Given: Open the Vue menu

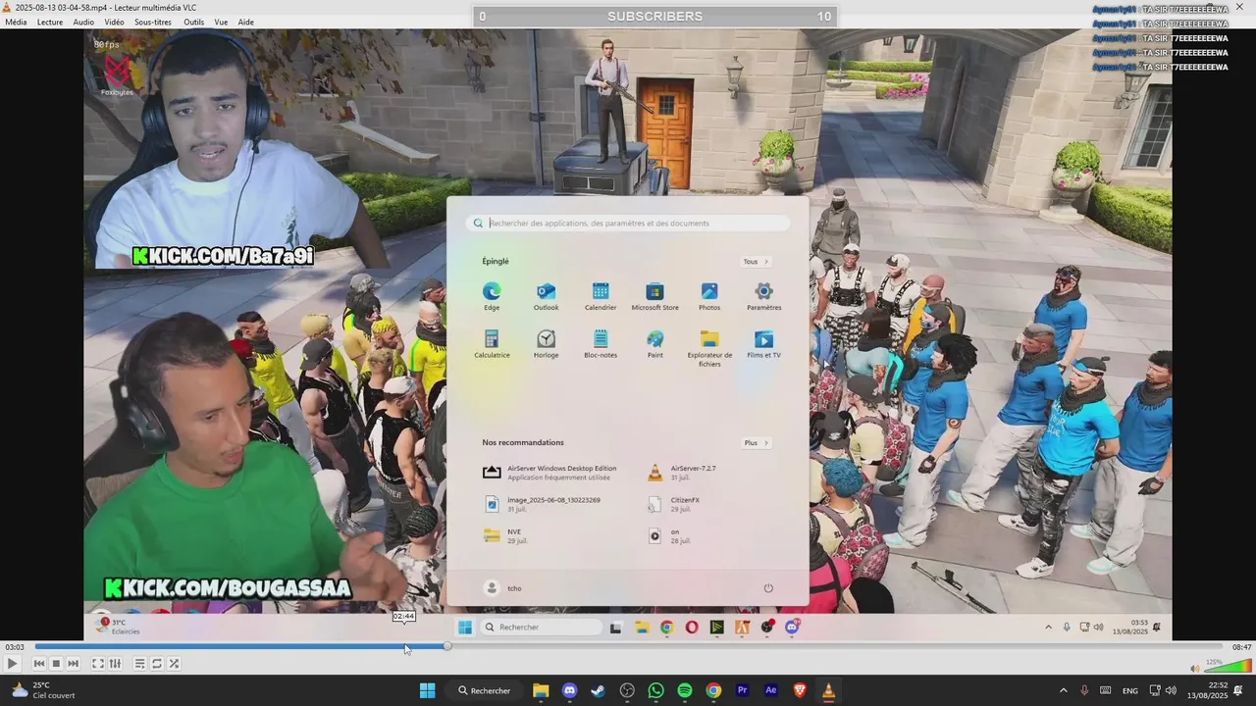Looking at the screenshot, I should (221, 22).
